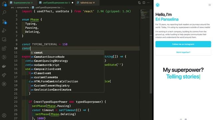
Task: Click the Open Changes icon in editor toolbar
Action: click(139, 3)
